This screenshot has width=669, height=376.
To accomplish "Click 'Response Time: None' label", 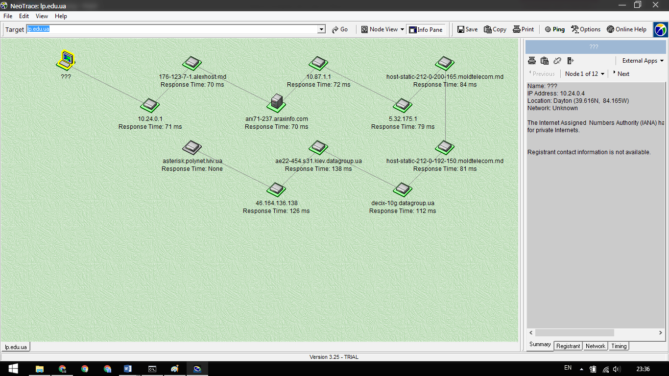I will tap(192, 169).
